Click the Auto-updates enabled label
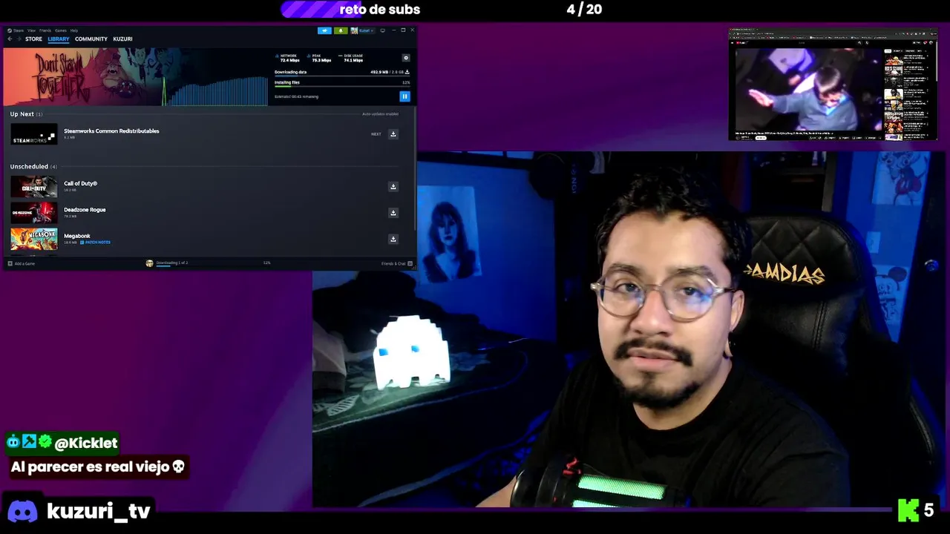Image resolution: width=950 pixels, height=534 pixels. click(380, 114)
